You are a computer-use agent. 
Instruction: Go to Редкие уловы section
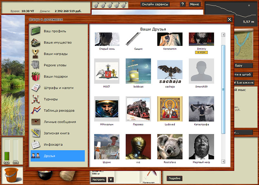coord(58,65)
